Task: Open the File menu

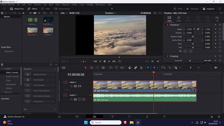Action: point(18,5)
